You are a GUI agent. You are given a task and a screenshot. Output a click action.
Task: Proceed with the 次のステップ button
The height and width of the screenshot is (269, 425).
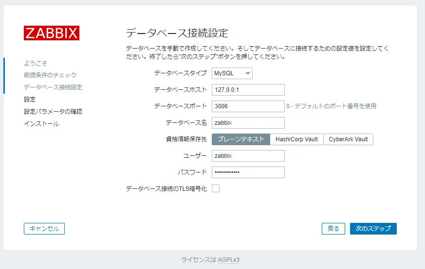(x=373, y=229)
